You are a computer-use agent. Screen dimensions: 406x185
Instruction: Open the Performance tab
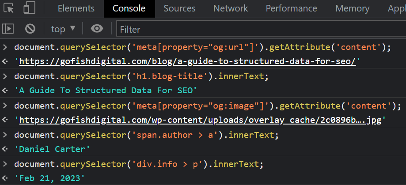click(x=291, y=8)
